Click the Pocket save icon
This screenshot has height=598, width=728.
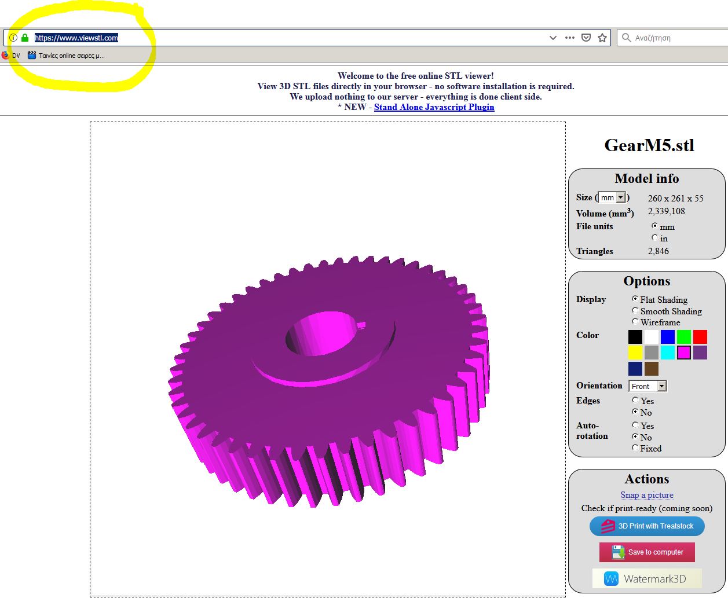point(586,38)
